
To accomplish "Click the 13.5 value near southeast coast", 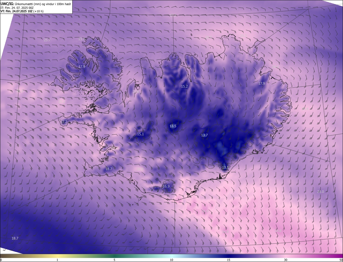I will [225, 167].
